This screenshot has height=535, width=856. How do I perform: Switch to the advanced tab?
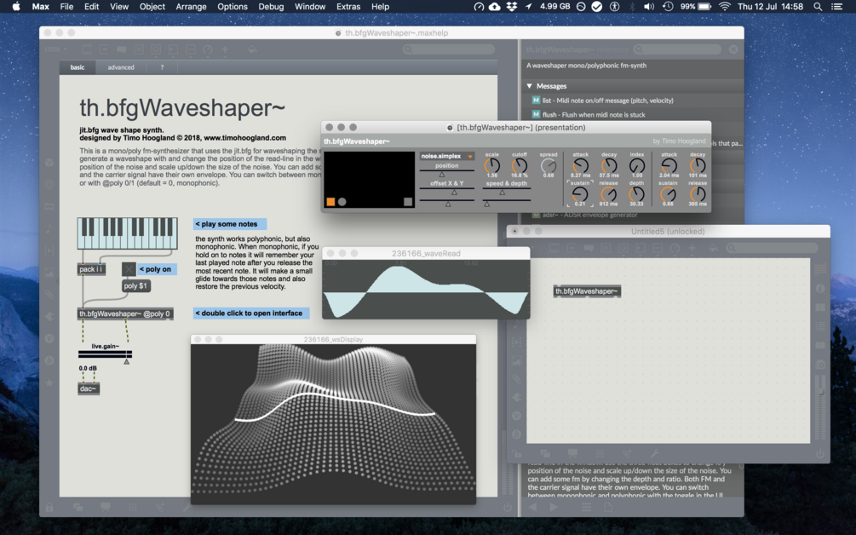(121, 67)
